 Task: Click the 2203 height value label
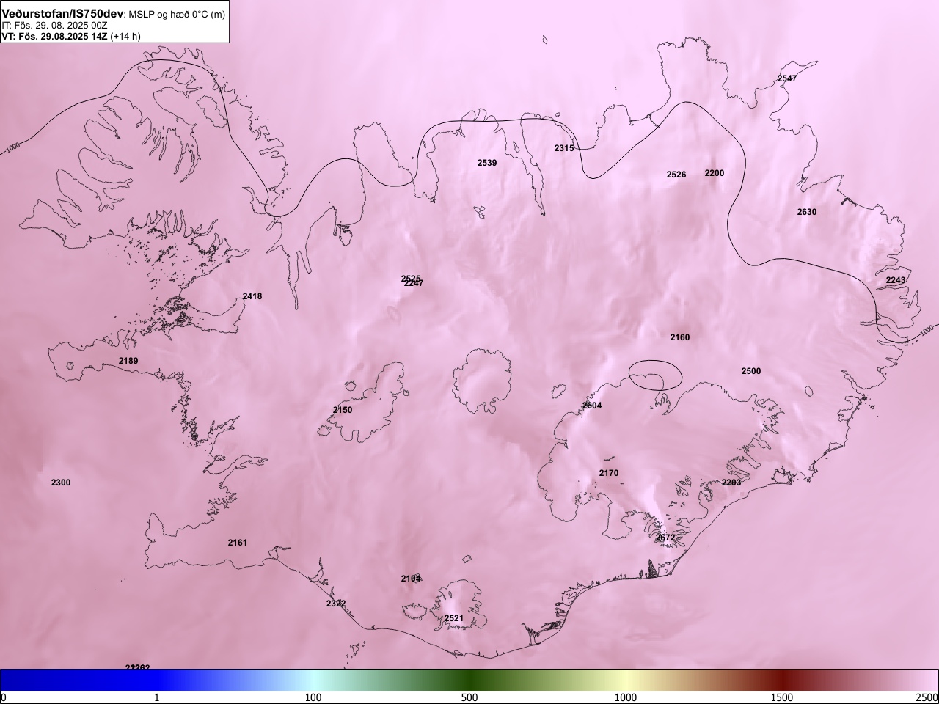(x=731, y=483)
